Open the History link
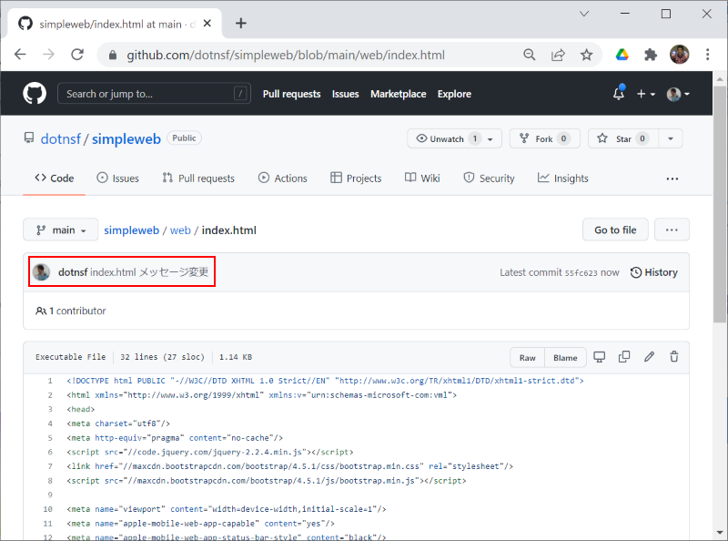The image size is (728, 541). coord(654,272)
